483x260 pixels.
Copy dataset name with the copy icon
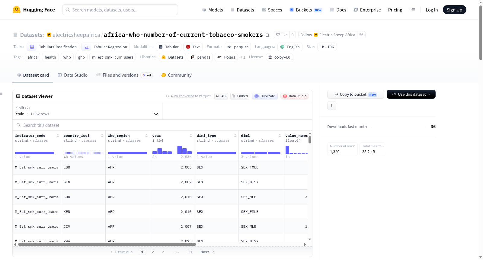click(x=267, y=35)
